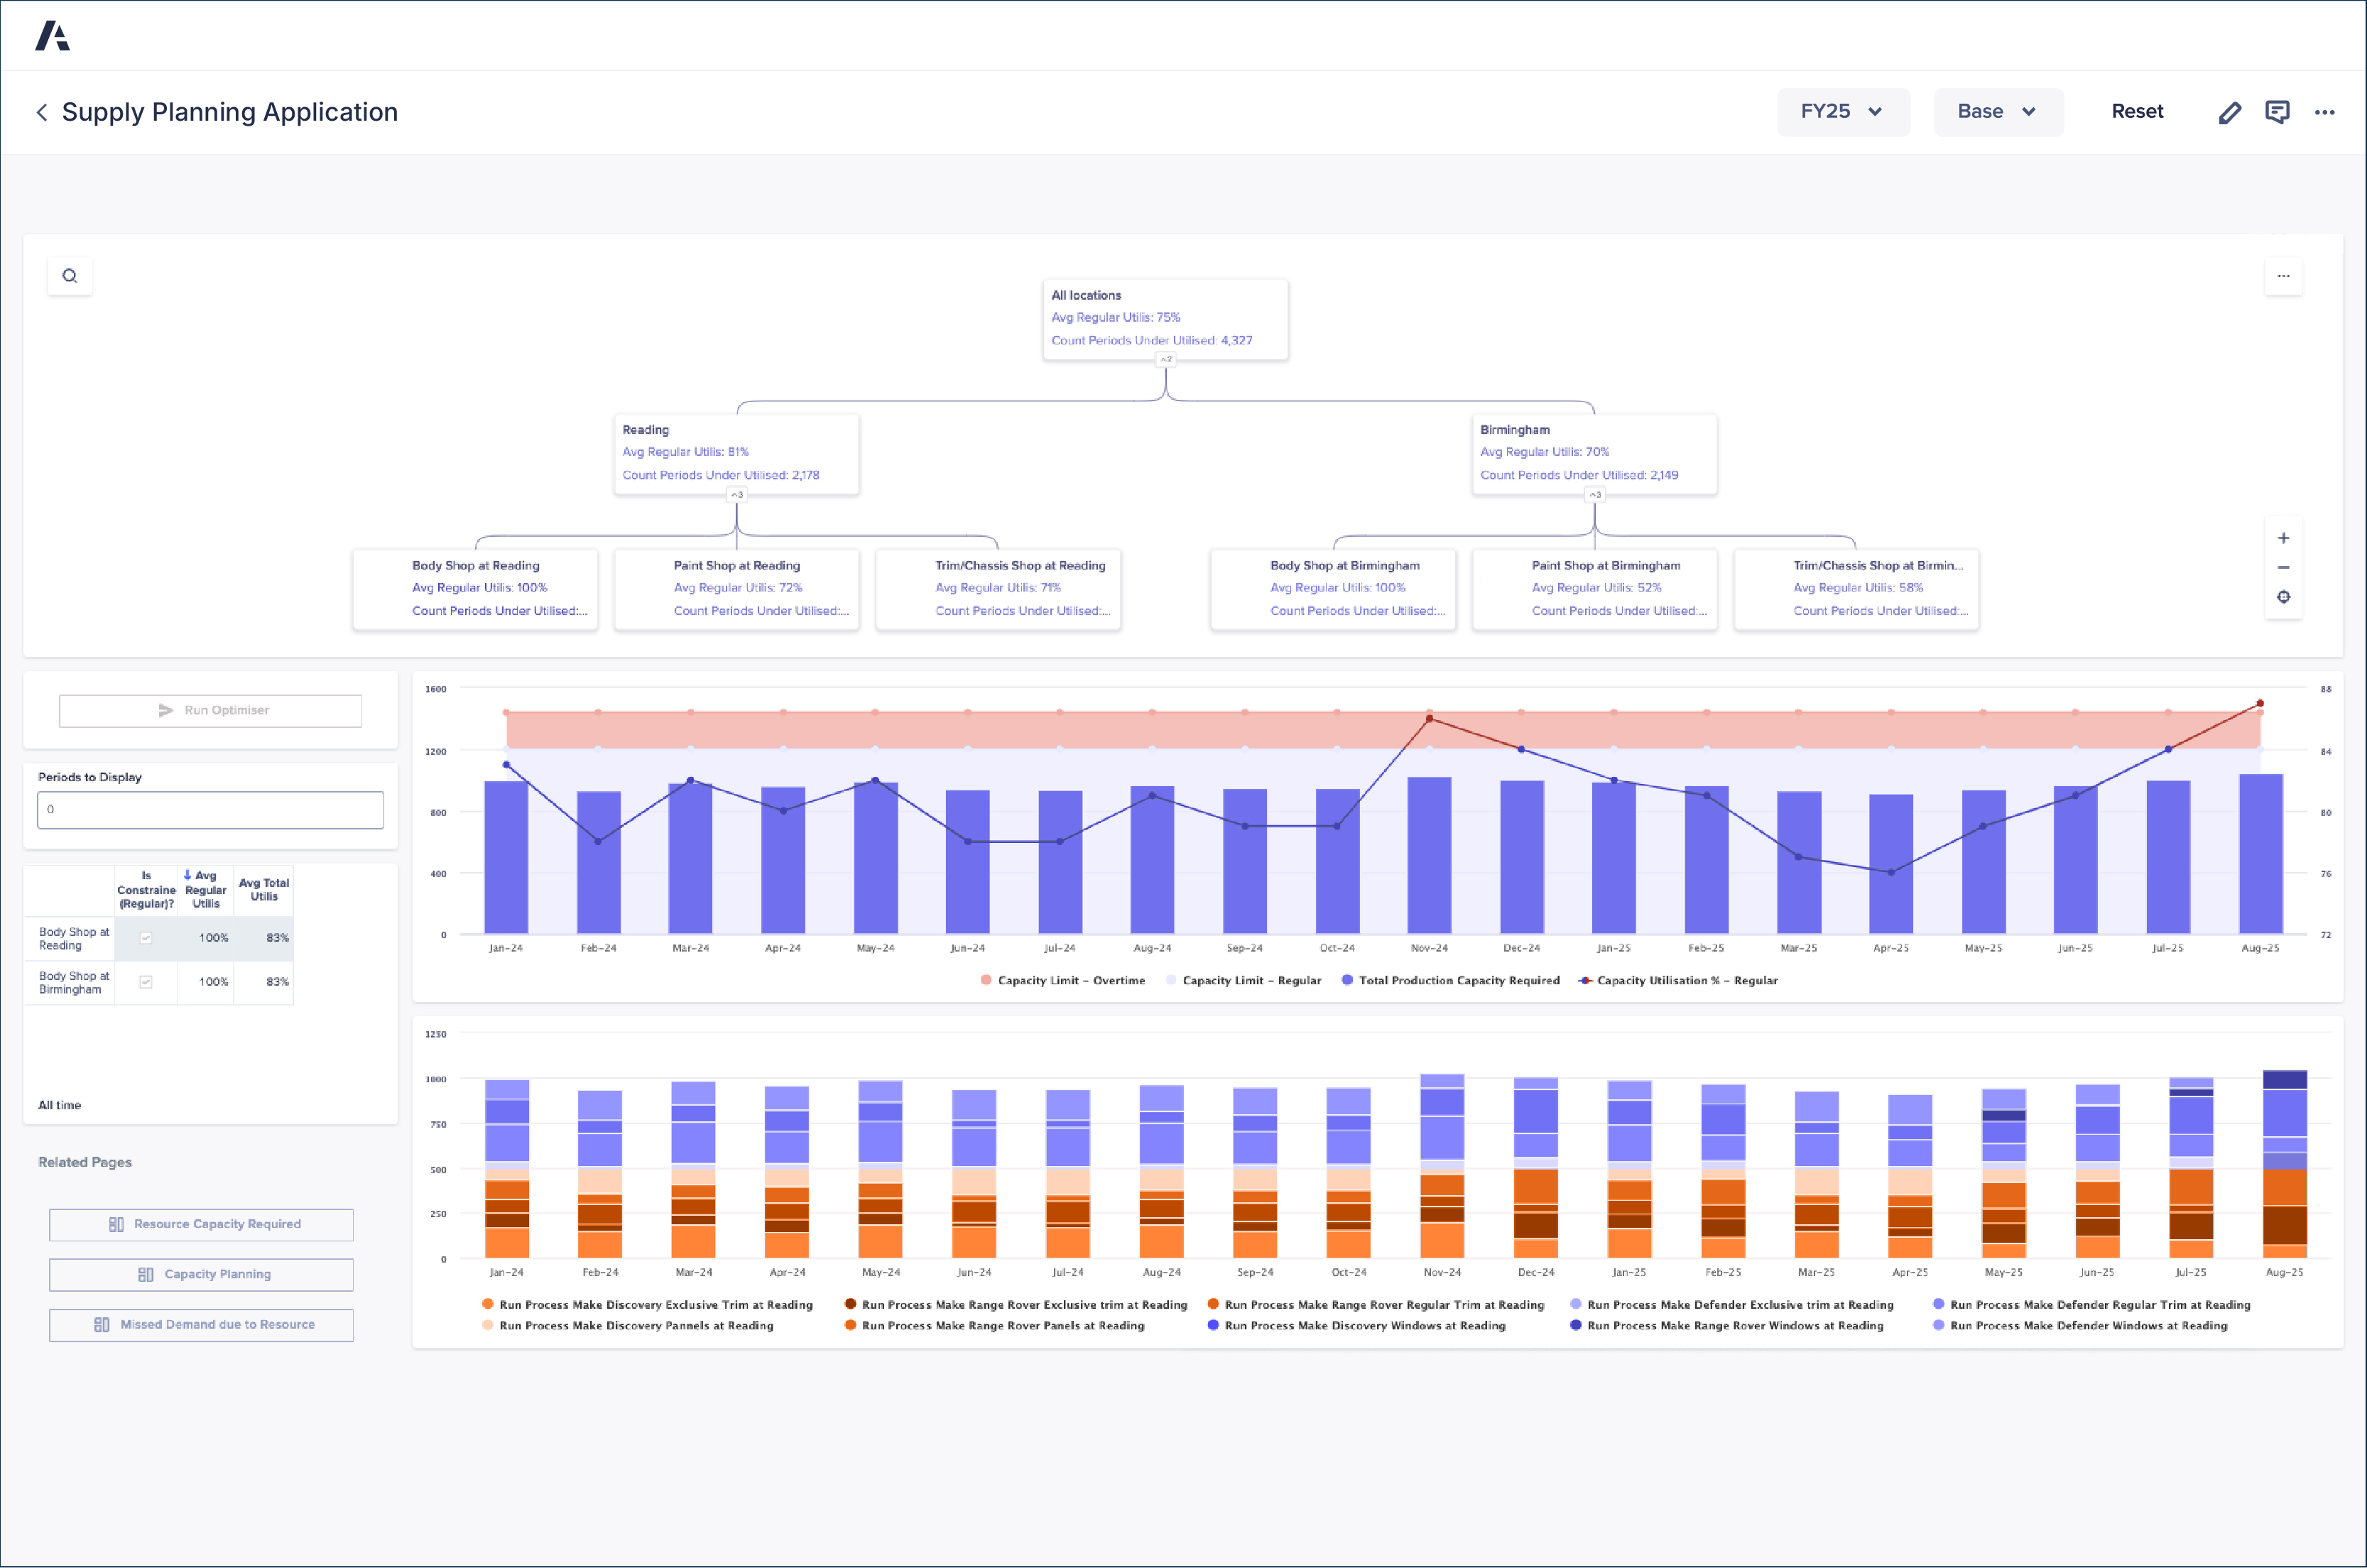Toggle Is Constrained checkbox for Body Shop at Birmingham
Viewport: 2367px width, 1568px height.
[146, 982]
